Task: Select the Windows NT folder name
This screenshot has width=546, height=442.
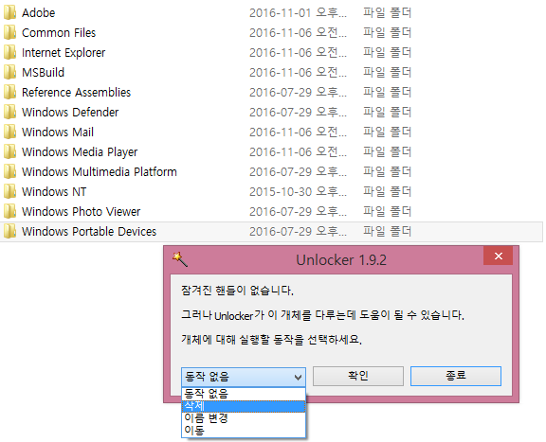Action: [x=54, y=191]
